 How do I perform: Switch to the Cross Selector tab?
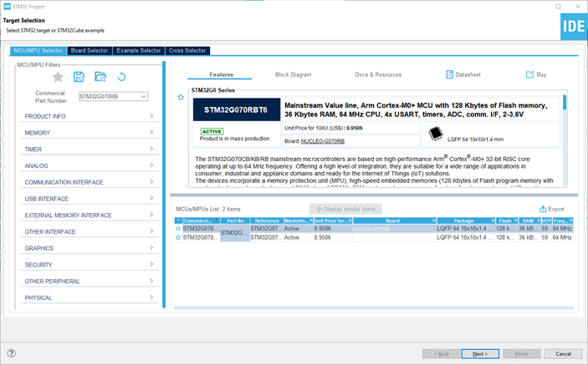(187, 51)
